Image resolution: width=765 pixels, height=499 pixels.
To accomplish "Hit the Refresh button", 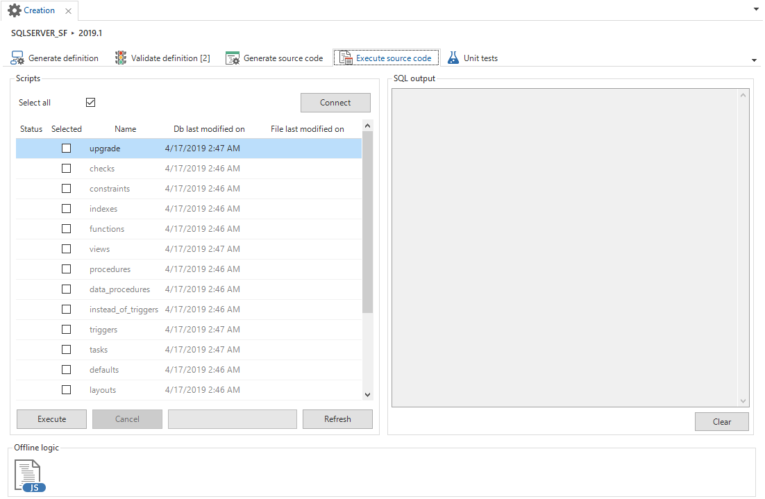I will (x=337, y=419).
